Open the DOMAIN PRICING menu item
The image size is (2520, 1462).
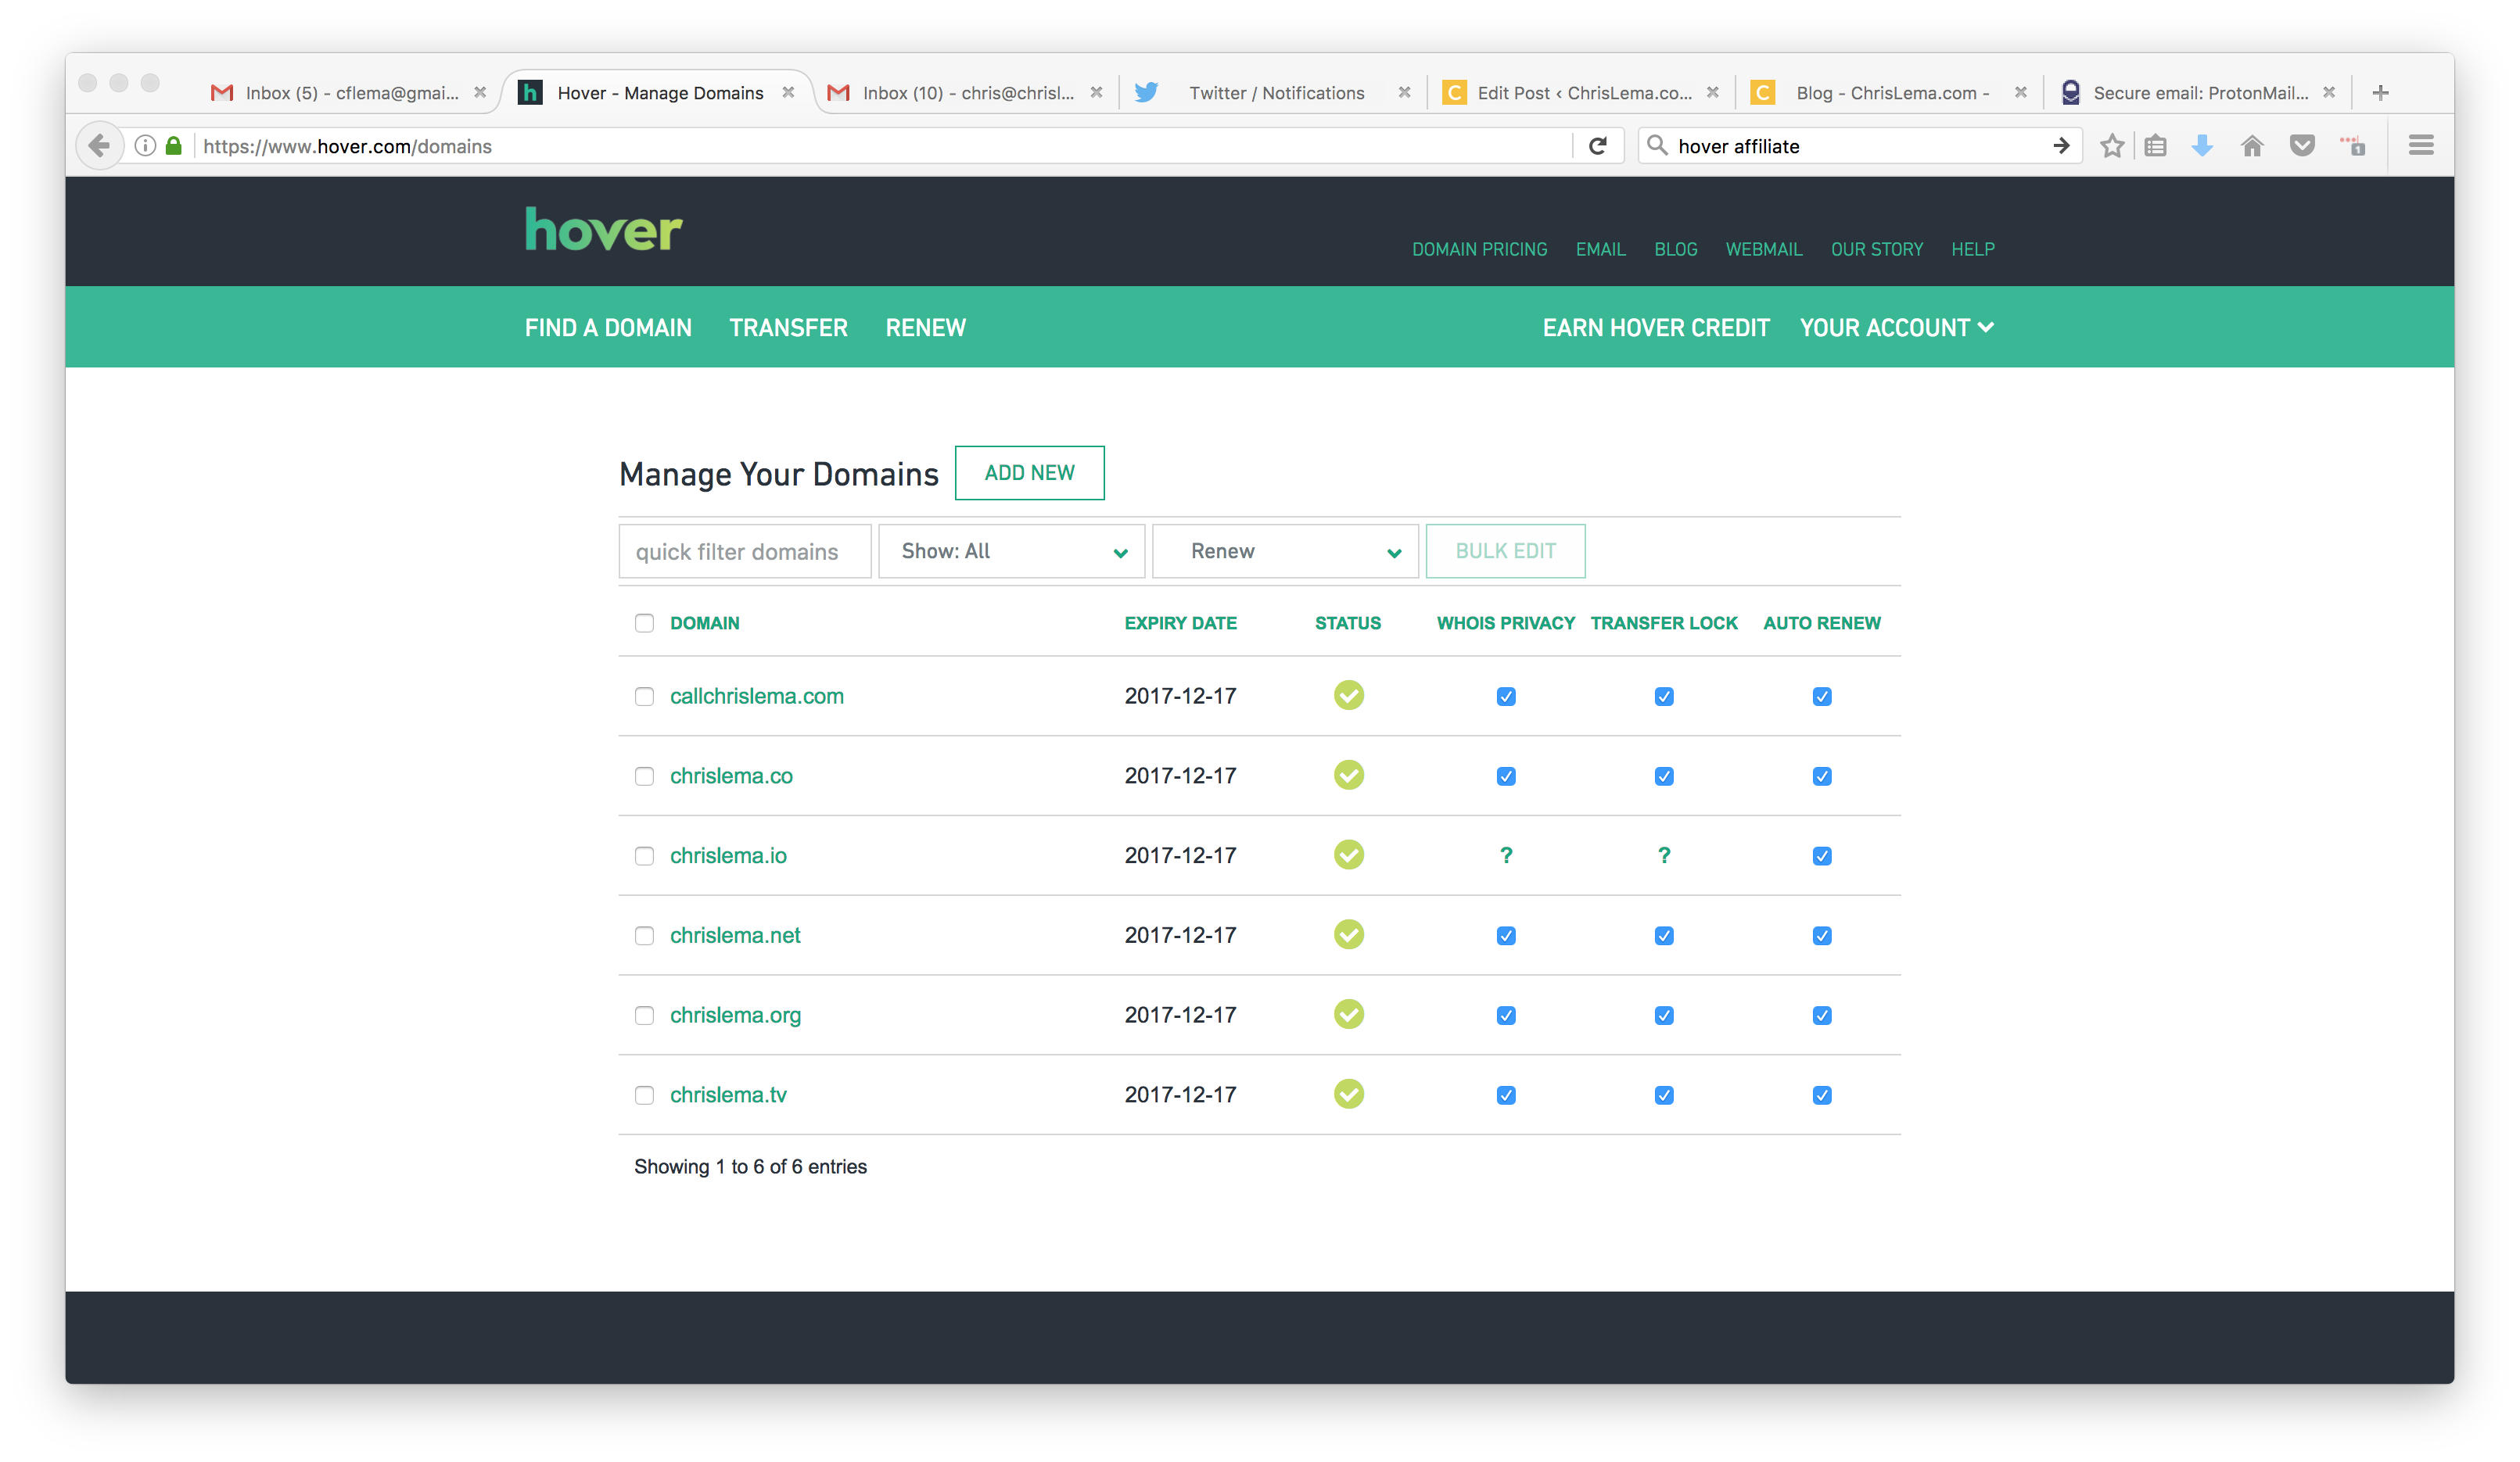click(1480, 249)
